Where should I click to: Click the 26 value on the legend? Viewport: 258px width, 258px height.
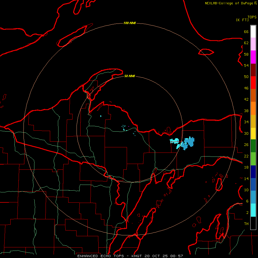point(246,145)
